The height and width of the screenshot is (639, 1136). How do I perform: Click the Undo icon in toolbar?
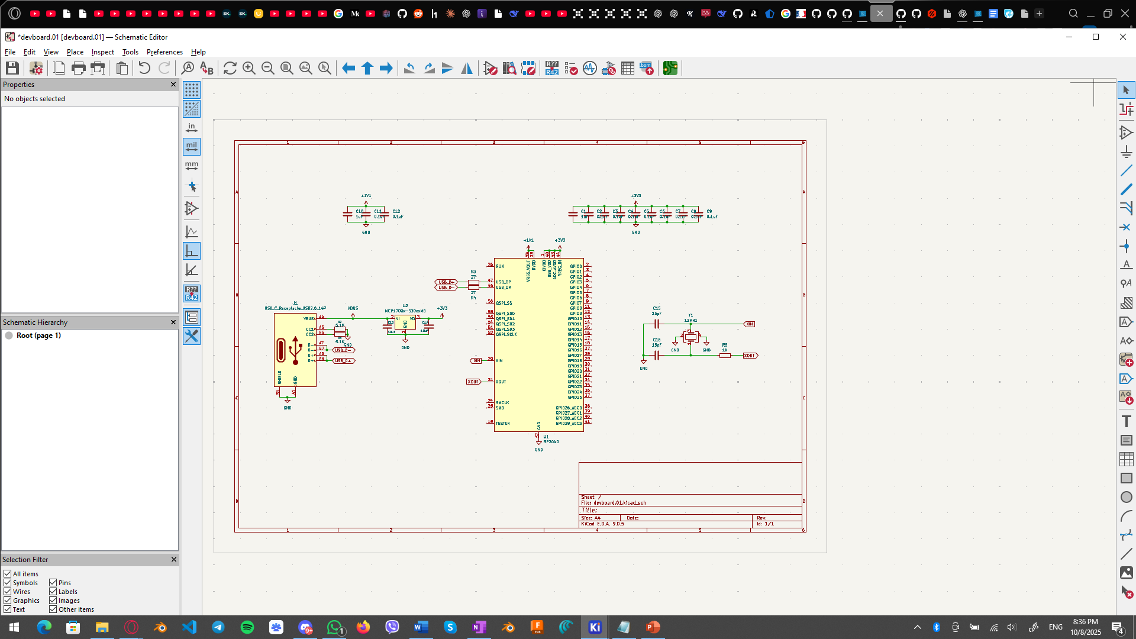coord(144,69)
